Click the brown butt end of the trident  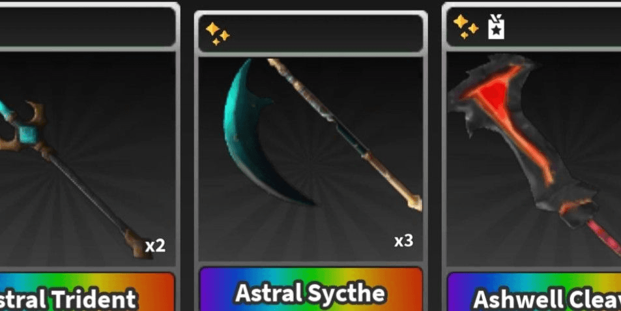click(x=137, y=244)
